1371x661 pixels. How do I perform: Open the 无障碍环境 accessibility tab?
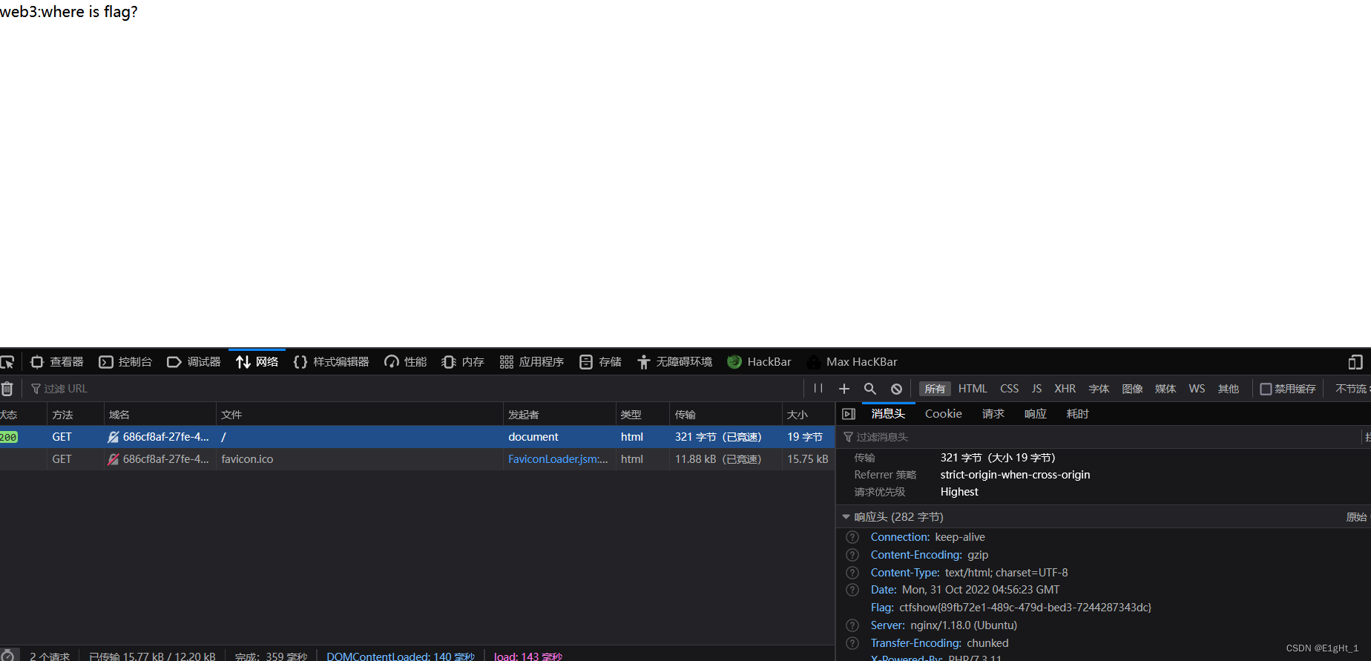(x=674, y=362)
